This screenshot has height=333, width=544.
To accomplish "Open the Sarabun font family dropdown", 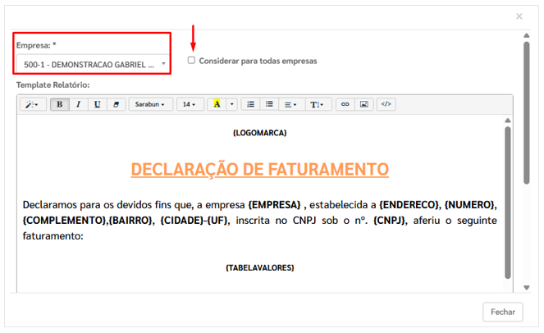I will (x=150, y=105).
